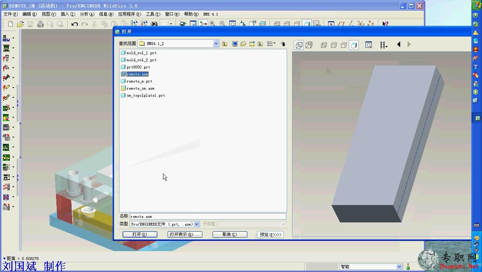Open the EMX 4.1 menu

pyautogui.click(x=211, y=14)
